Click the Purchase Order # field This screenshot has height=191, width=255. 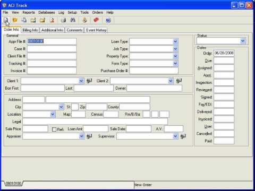(x=154, y=71)
